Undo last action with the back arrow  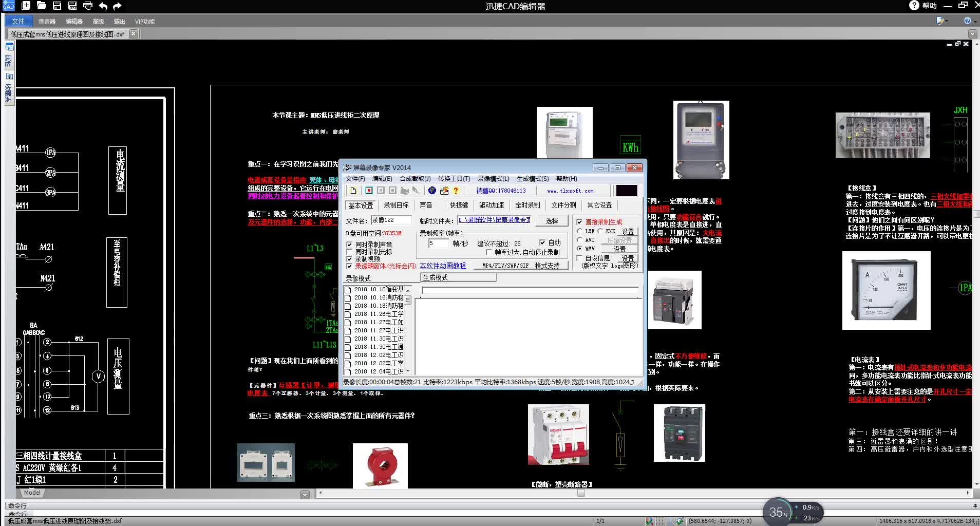click(x=103, y=6)
